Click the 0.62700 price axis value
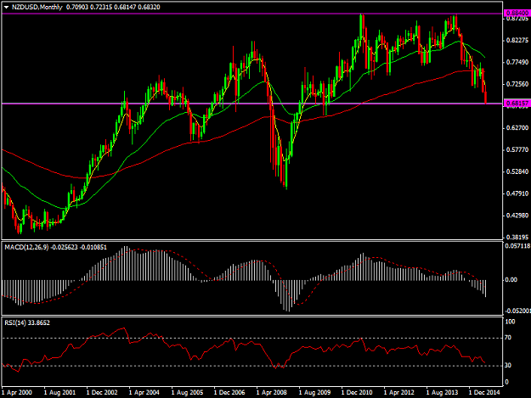The width and height of the screenshot is (531, 398). click(517, 128)
